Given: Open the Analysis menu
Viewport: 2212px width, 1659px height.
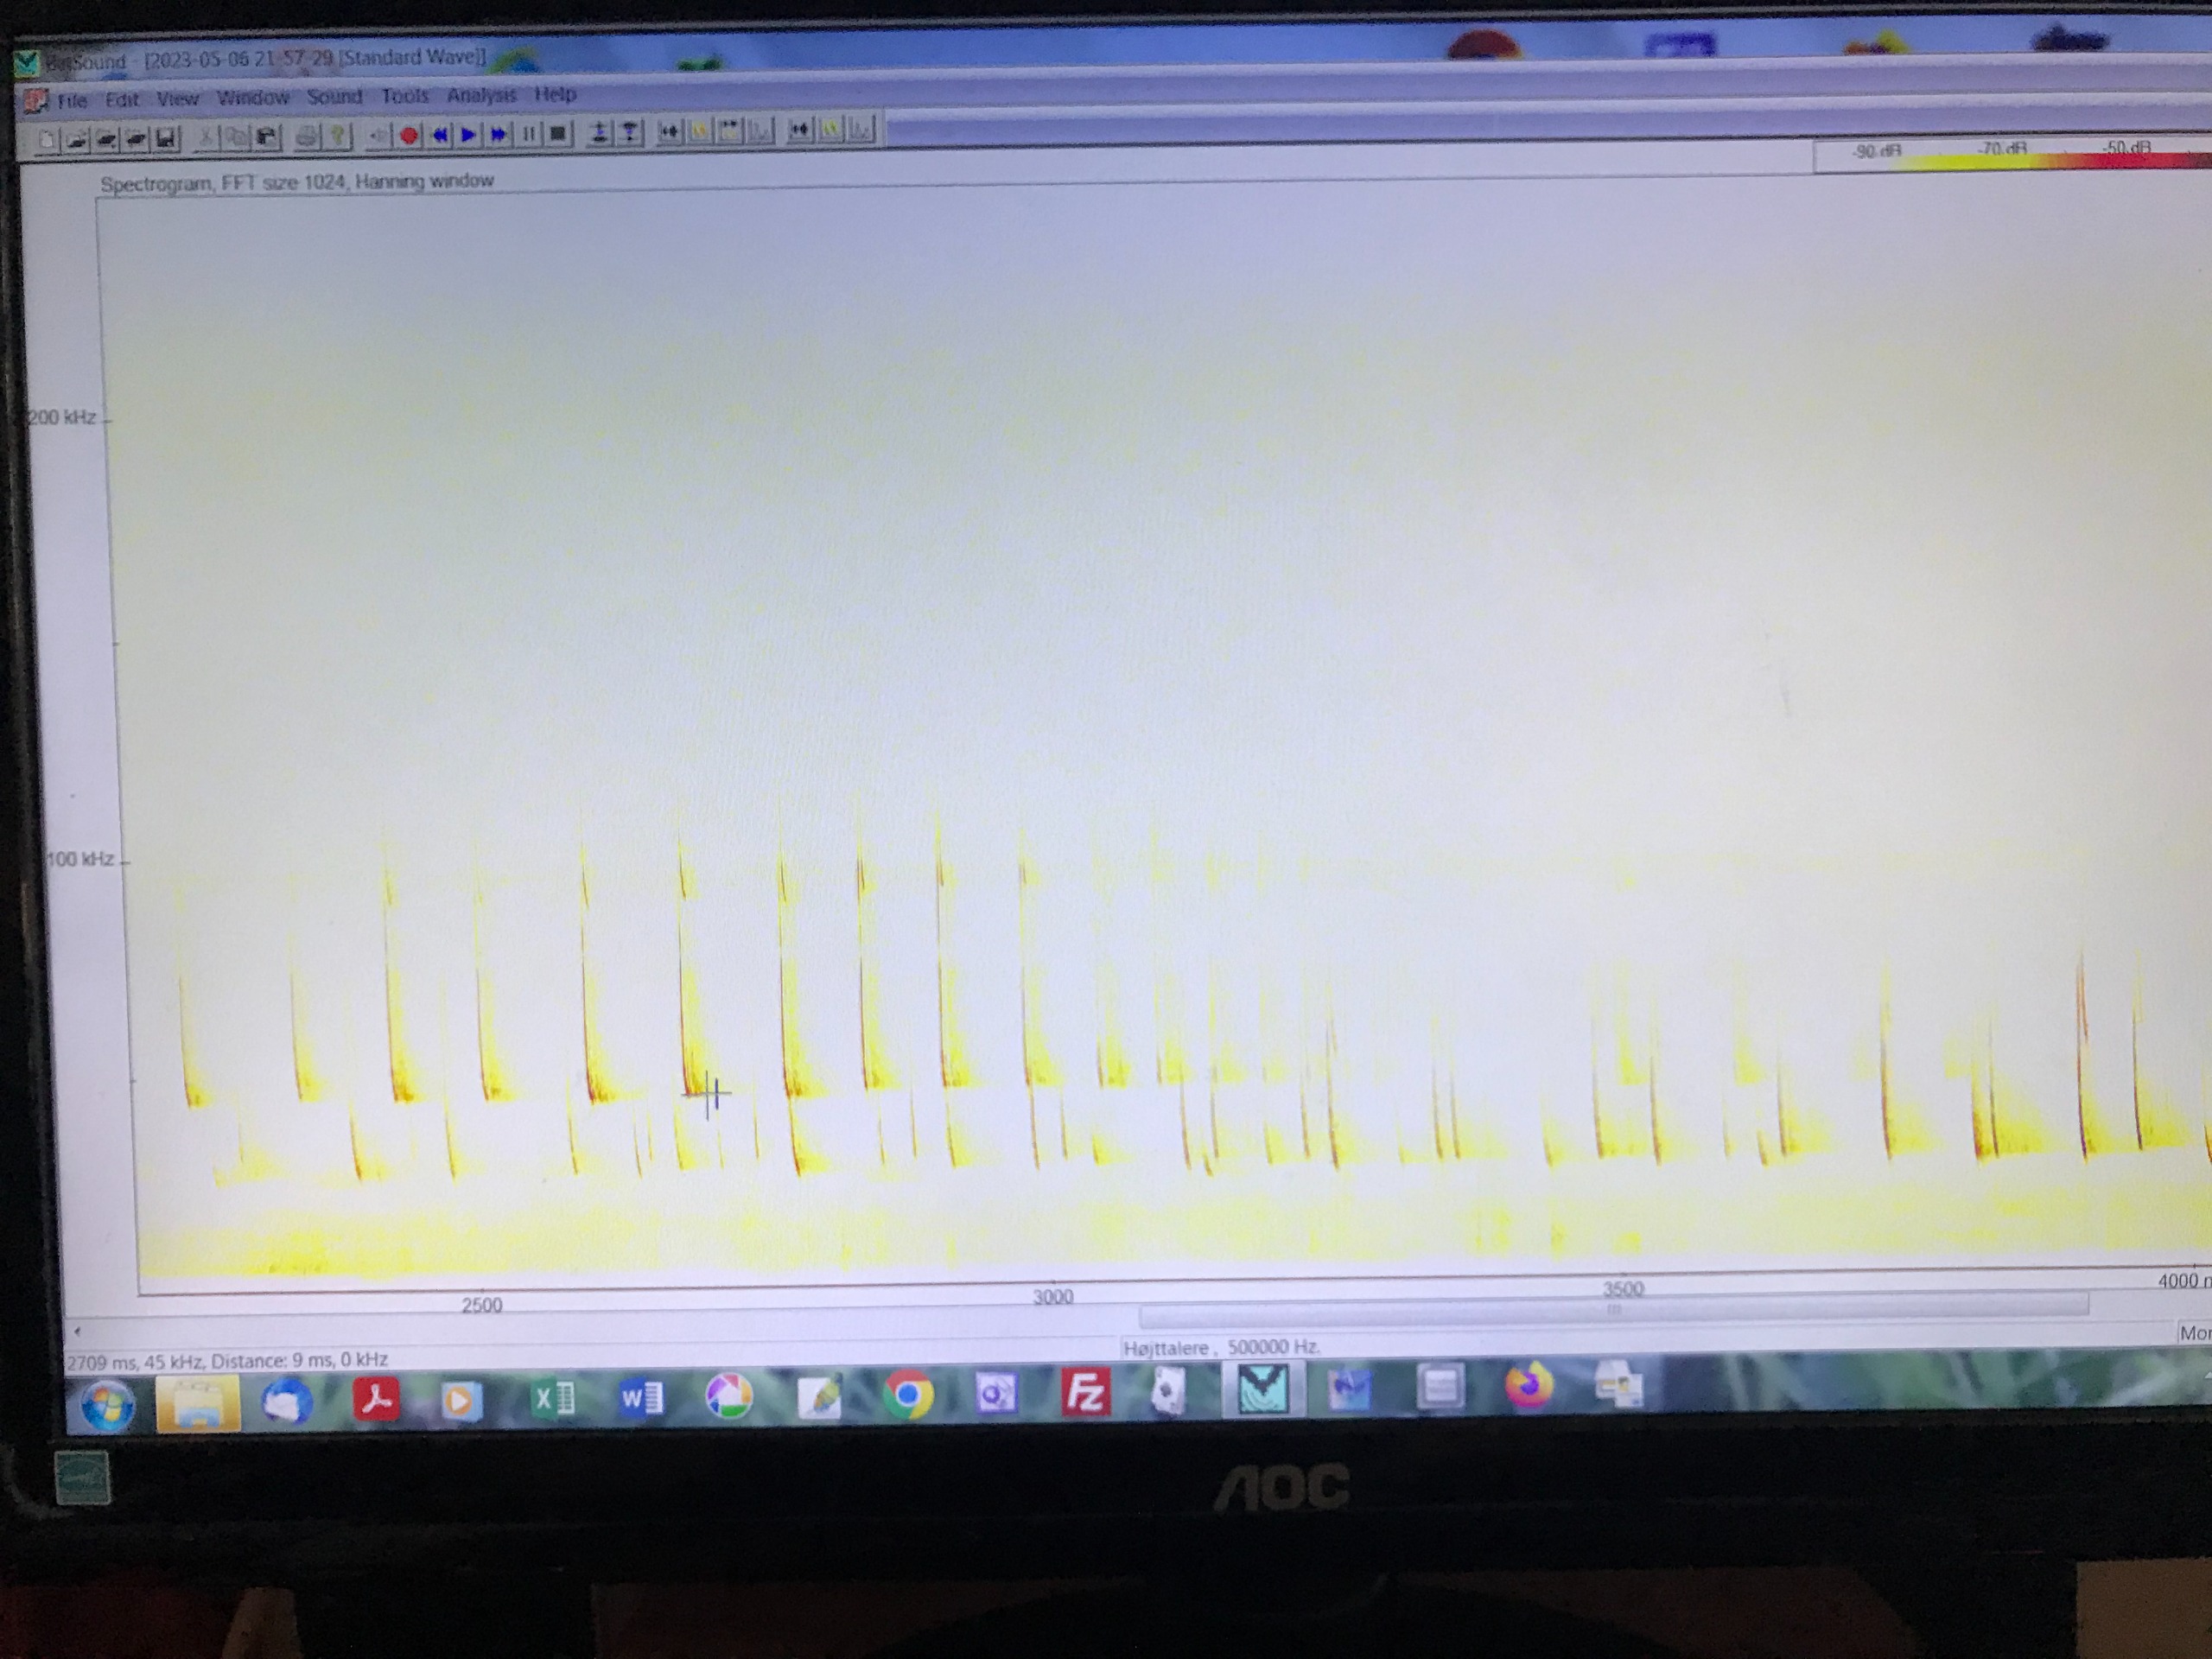Looking at the screenshot, I should coord(481,95).
